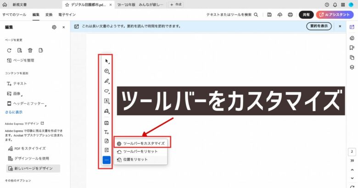Select the text box A tool
This screenshot has height=188, width=358.
106,101
